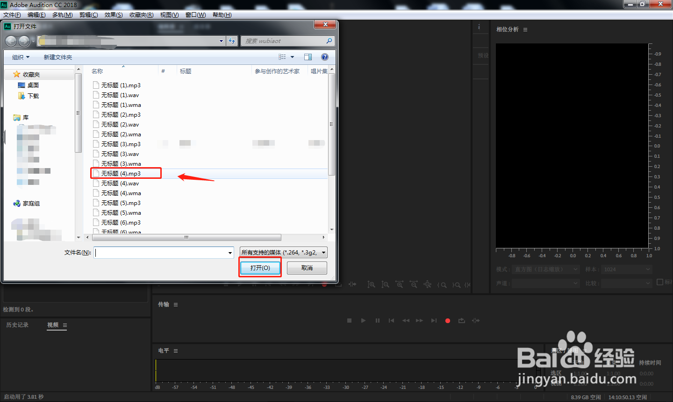
Task: Click New Folder in dialog toolbar
Action: [x=58, y=57]
